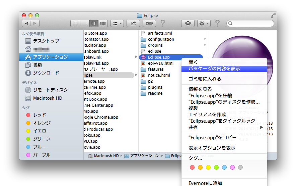Filter by the オレンジ tag in sidebar
The width and height of the screenshot is (296, 186).
click(51, 123)
